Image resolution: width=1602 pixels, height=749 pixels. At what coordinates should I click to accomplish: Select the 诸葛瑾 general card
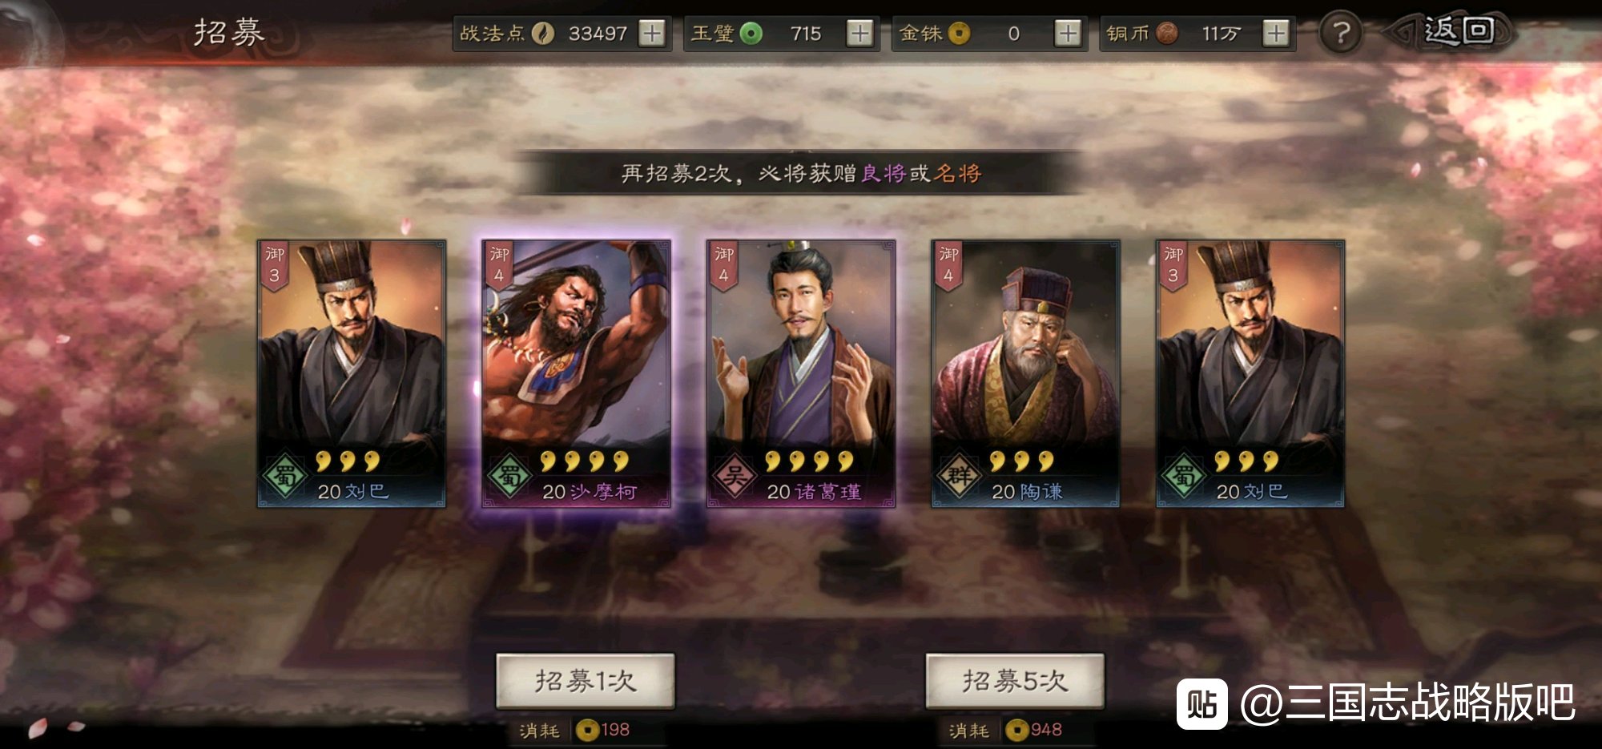tap(801, 373)
